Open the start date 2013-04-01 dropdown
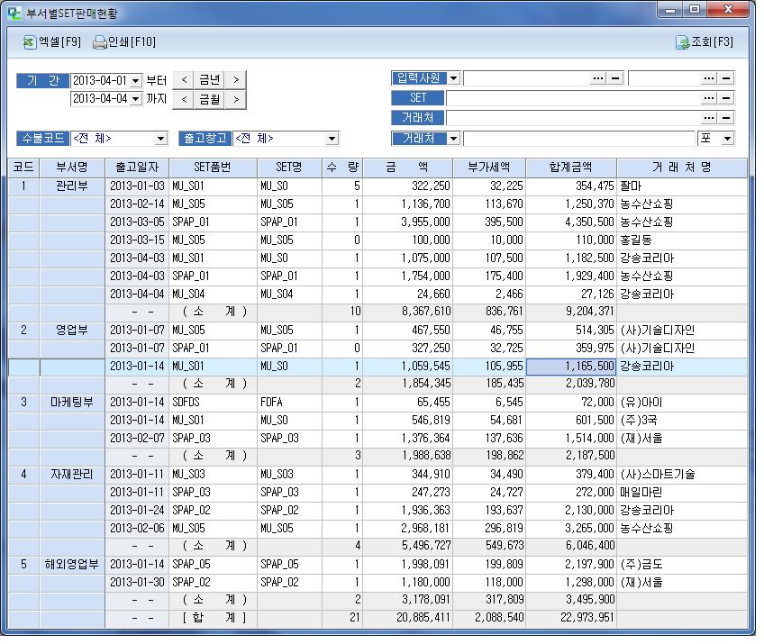Screen dimensions: 764x644 point(136,79)
